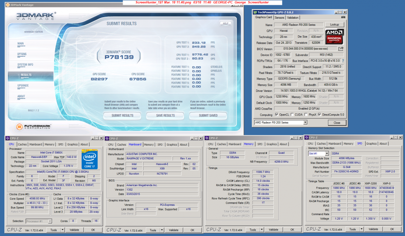Click the title icon of the CPU-Z Mainboard window
Screen dimensions: 405x236
click(107, 138)
